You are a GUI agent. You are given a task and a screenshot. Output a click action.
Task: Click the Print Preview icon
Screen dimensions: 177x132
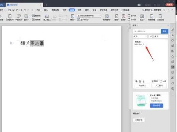21,10
